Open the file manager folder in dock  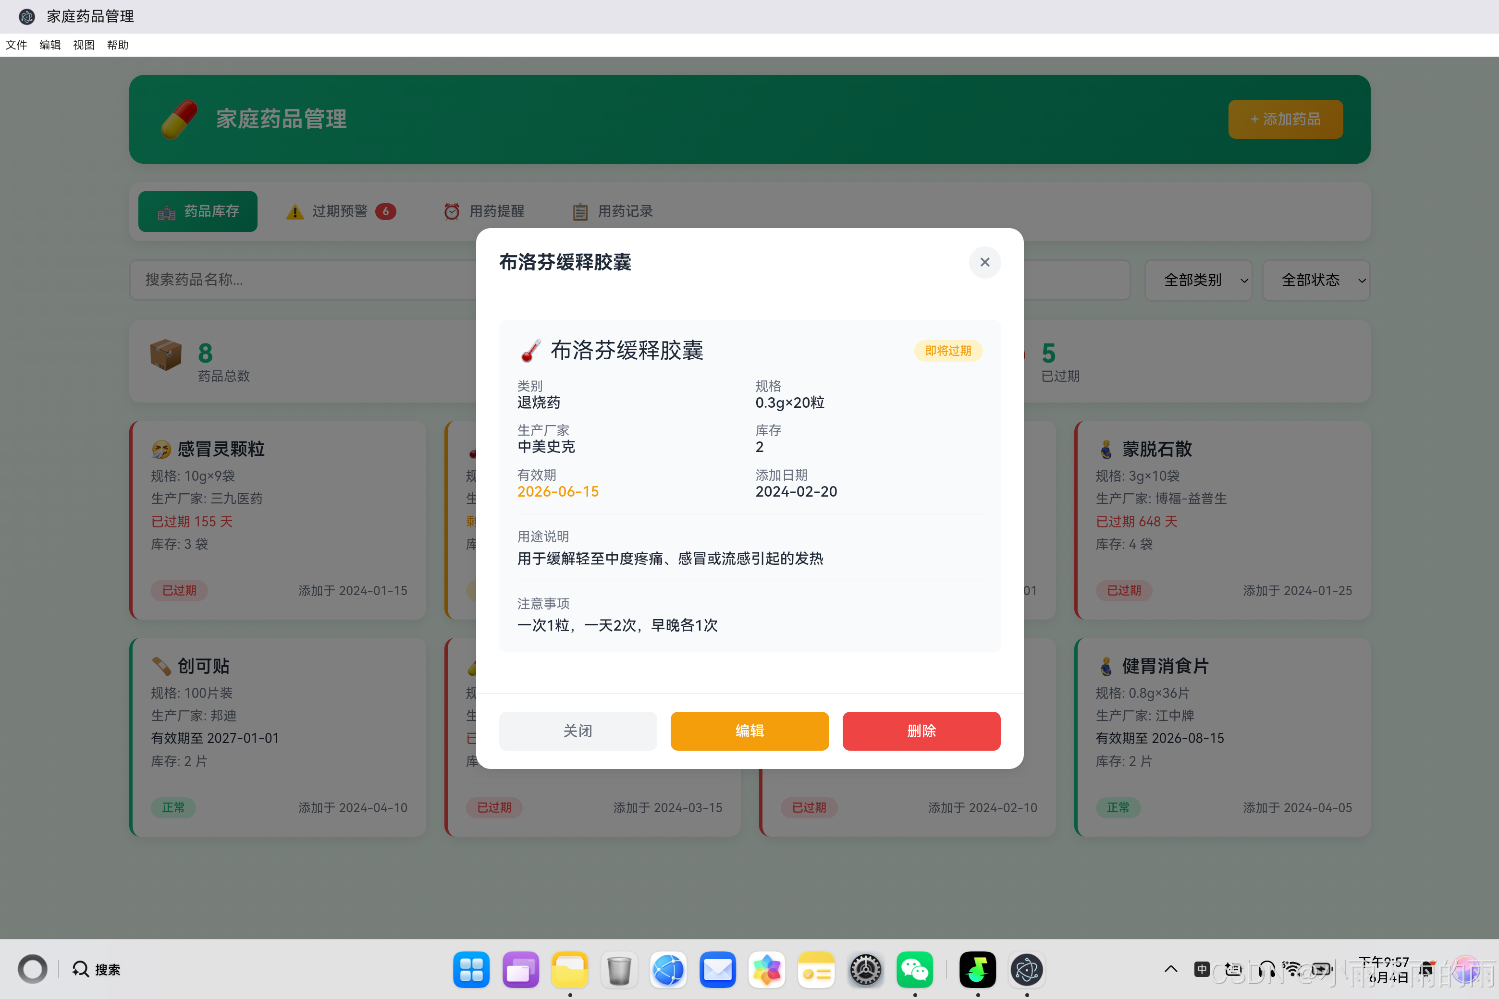pyautogui.click(x=570, y=970)
